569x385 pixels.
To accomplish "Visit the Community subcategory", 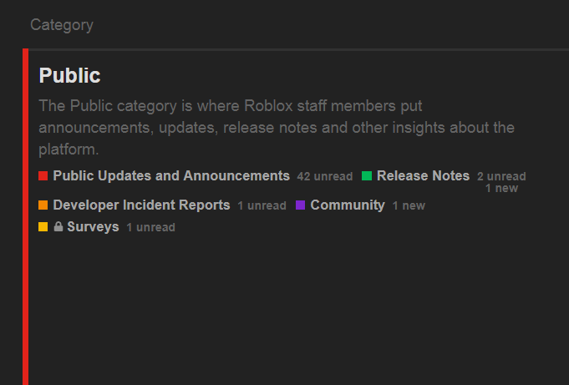I will click(x=348, y=205).
